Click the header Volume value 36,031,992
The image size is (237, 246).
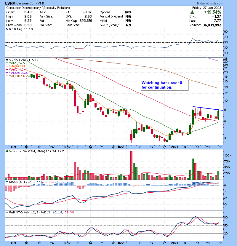(x=212, y=25)
